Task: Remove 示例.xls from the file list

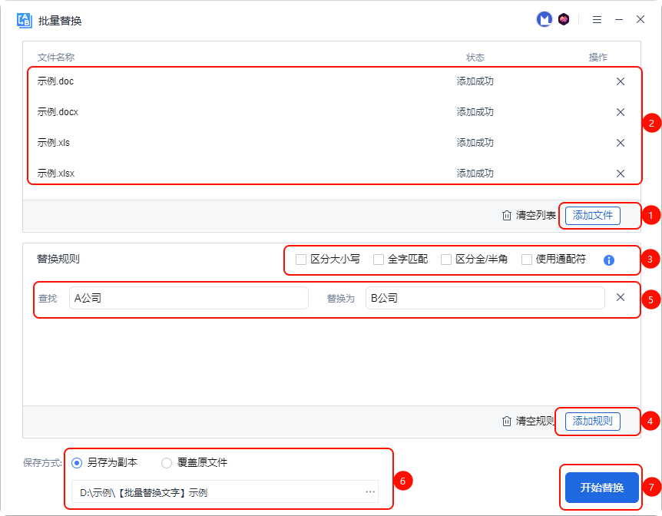Action: click(620, 143)
